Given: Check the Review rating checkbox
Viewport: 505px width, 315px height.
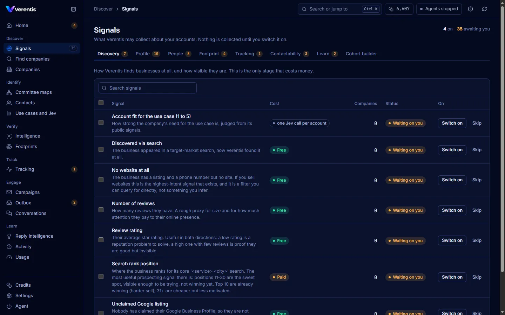Looking at the screenshot, I should tap(101, 240).
